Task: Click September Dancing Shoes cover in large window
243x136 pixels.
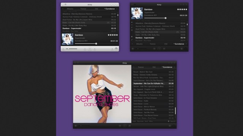Action: tap(102, 94)
